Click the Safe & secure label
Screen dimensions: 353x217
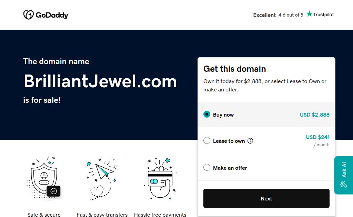click(44, 215)
